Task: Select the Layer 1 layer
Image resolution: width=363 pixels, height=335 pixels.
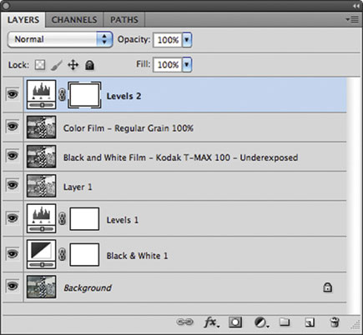Action: (x=185, y=186)
